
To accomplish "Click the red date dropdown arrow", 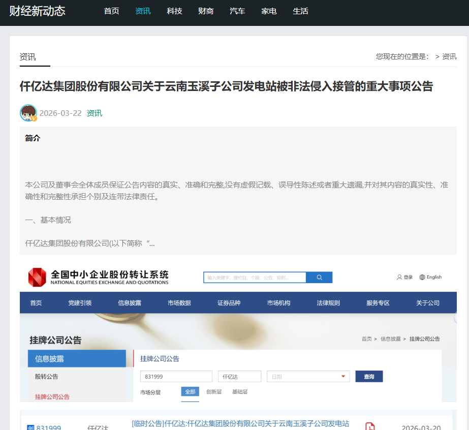I will [343, 377].
